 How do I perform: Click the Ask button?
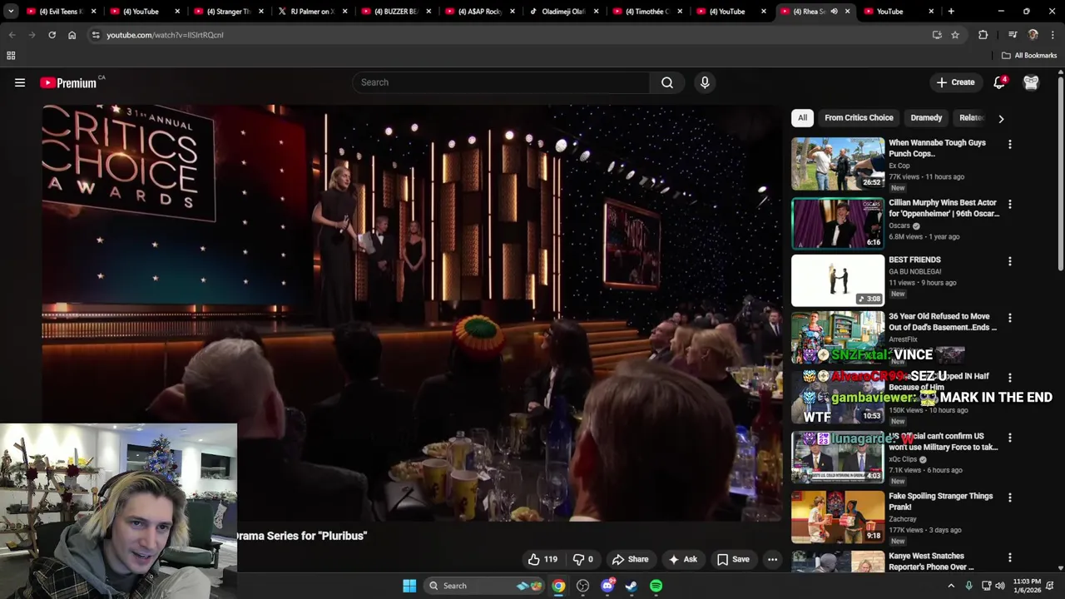click(683, 559)
